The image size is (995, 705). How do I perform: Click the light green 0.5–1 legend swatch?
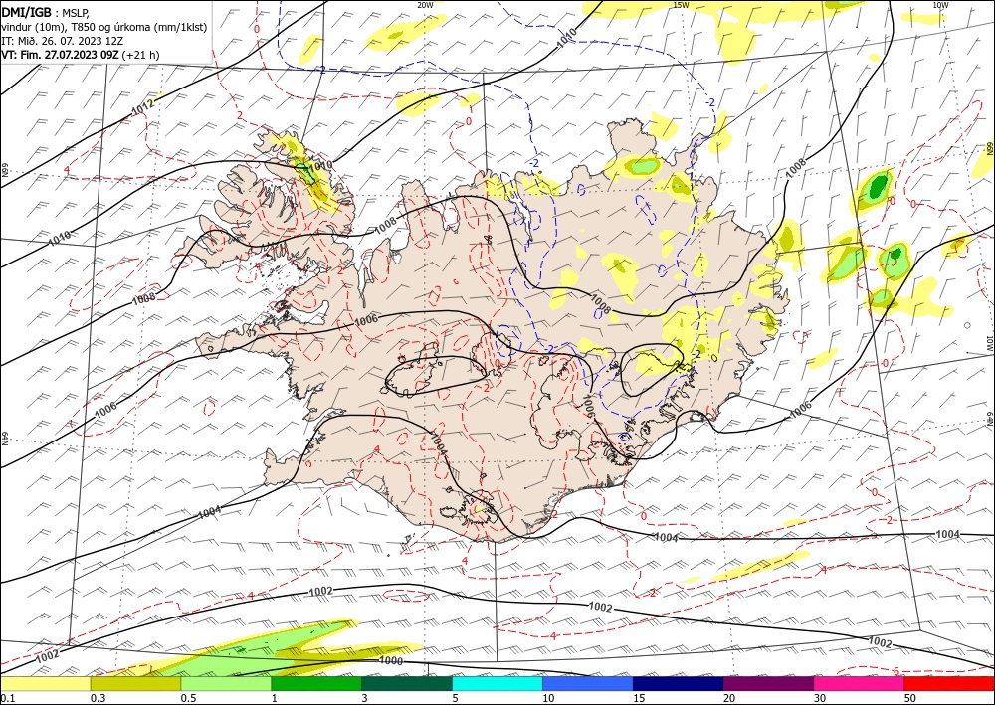(226, 684)
